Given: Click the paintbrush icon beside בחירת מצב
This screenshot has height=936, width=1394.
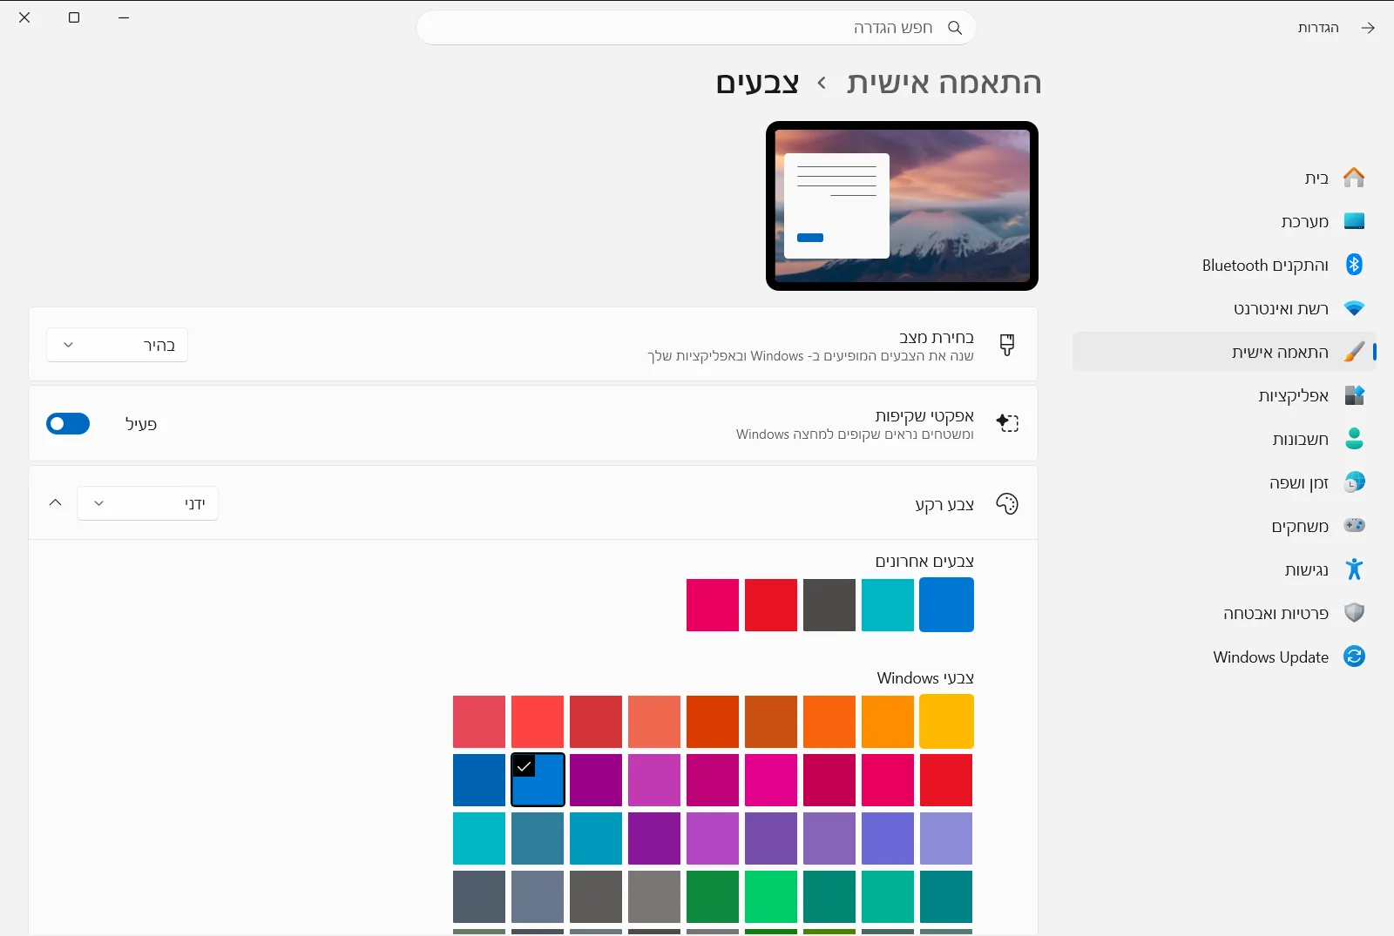Looking at the screenshot, I should [1007, 345].
